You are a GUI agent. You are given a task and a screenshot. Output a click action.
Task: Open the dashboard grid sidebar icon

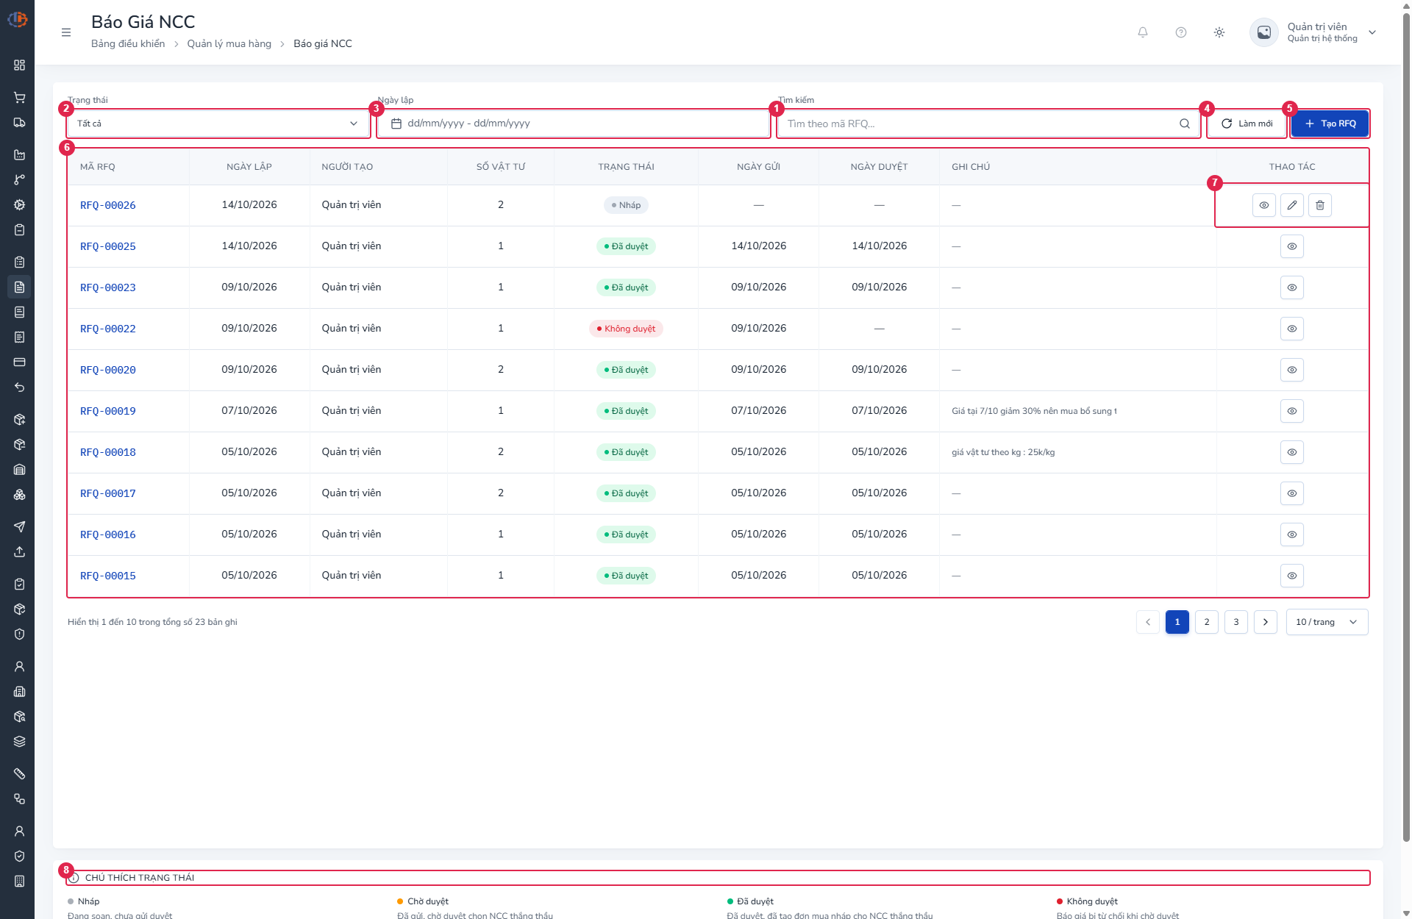(20, 65)
